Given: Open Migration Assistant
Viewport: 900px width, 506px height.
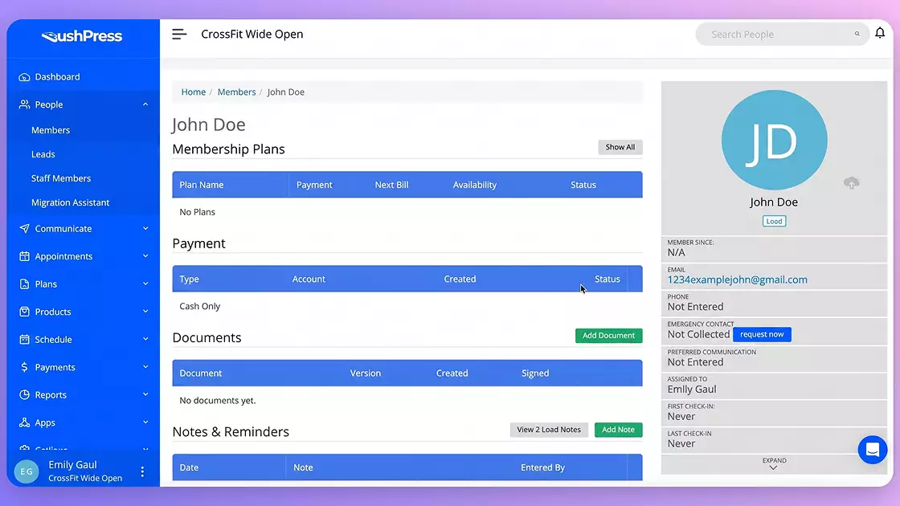Looking at the screenshot, I should pyautogui.click(x=70, y=202).
